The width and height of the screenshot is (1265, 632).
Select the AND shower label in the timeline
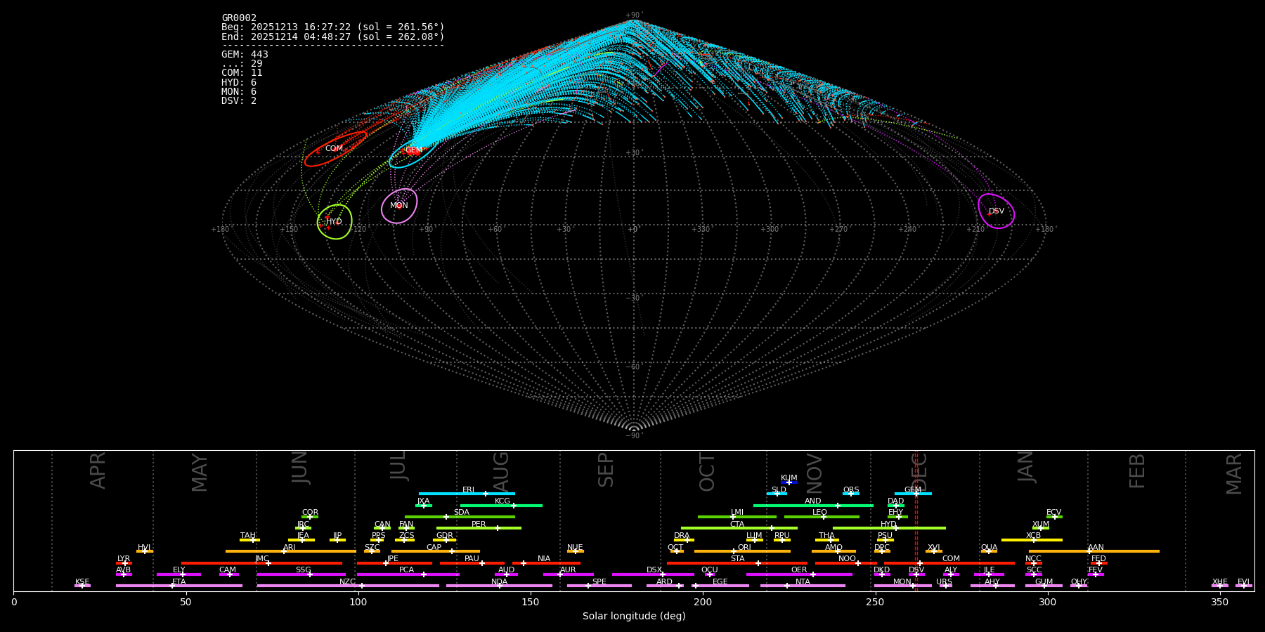pos(812,501)
